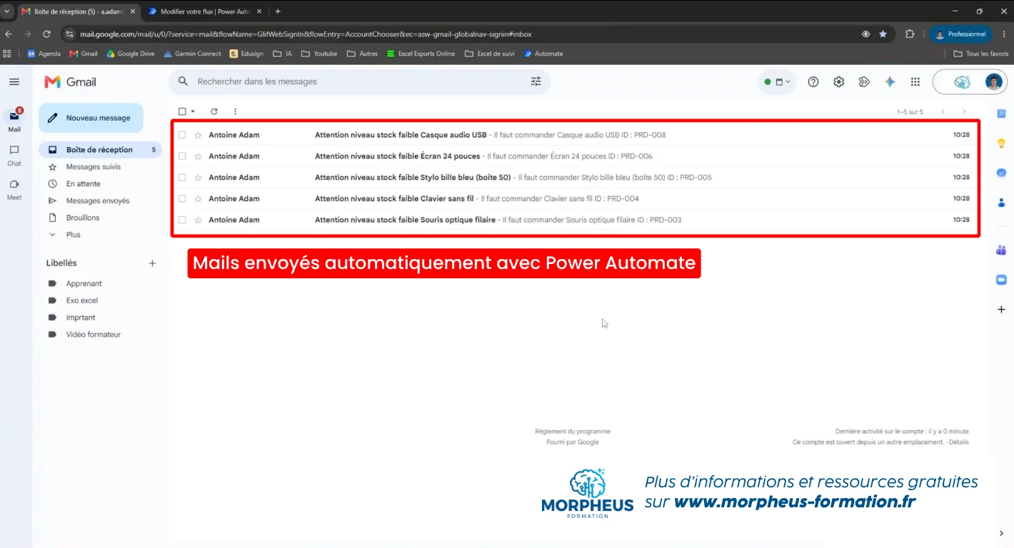1014x548 pixels.
Task: Open the active status dropdown
Action: 777,82
